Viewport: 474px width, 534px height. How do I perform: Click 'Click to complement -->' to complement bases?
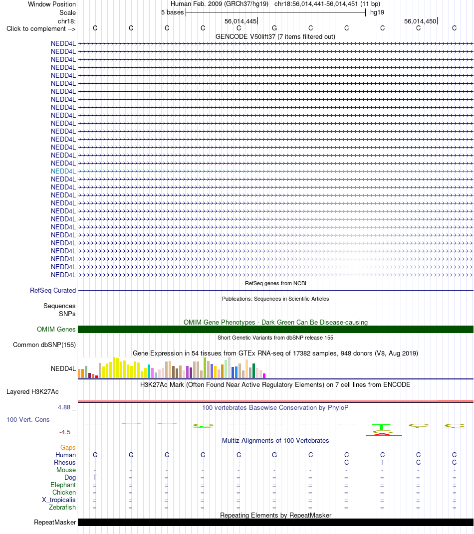(41, 28)
